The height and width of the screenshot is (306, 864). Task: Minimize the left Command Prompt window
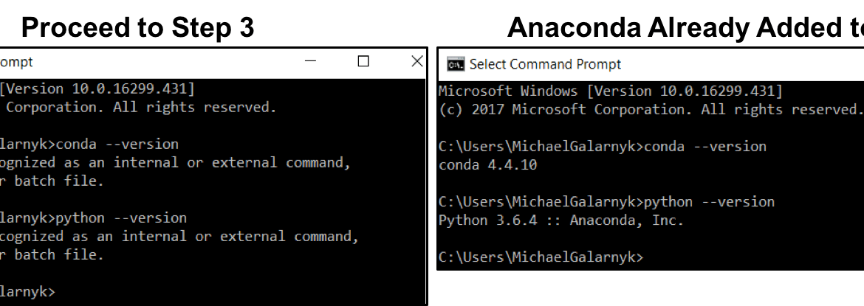[x=311, y=61]
